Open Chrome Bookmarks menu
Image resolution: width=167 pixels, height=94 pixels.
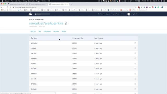coord(31,1)
